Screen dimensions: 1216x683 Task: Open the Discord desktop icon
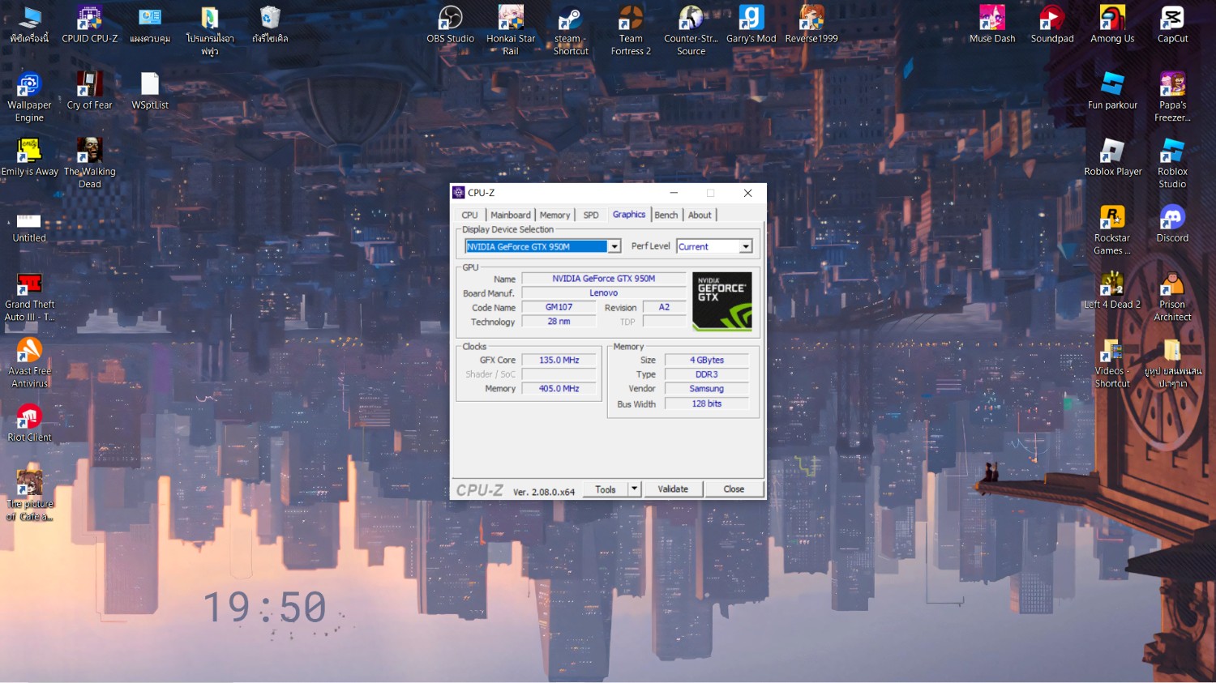coord(1172,224)
